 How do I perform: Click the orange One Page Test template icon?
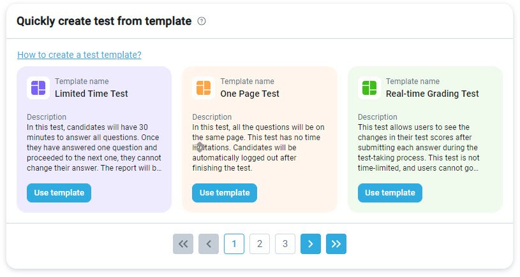[x=204, y=88]
